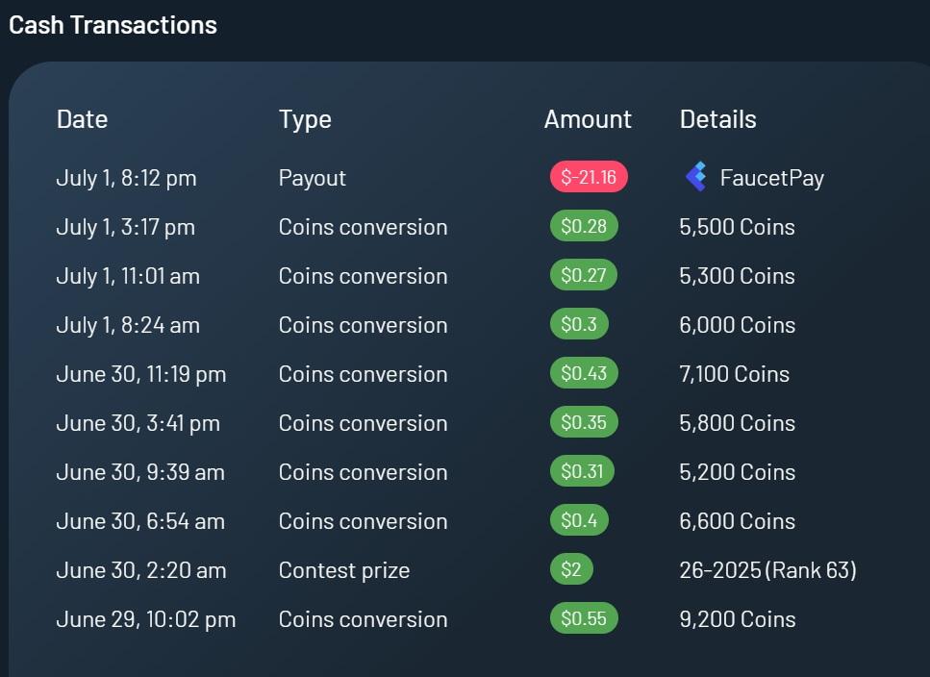930x677 pixels.
Task: Click the 6,600 Coins details cell
Action: tap(738, 521)
